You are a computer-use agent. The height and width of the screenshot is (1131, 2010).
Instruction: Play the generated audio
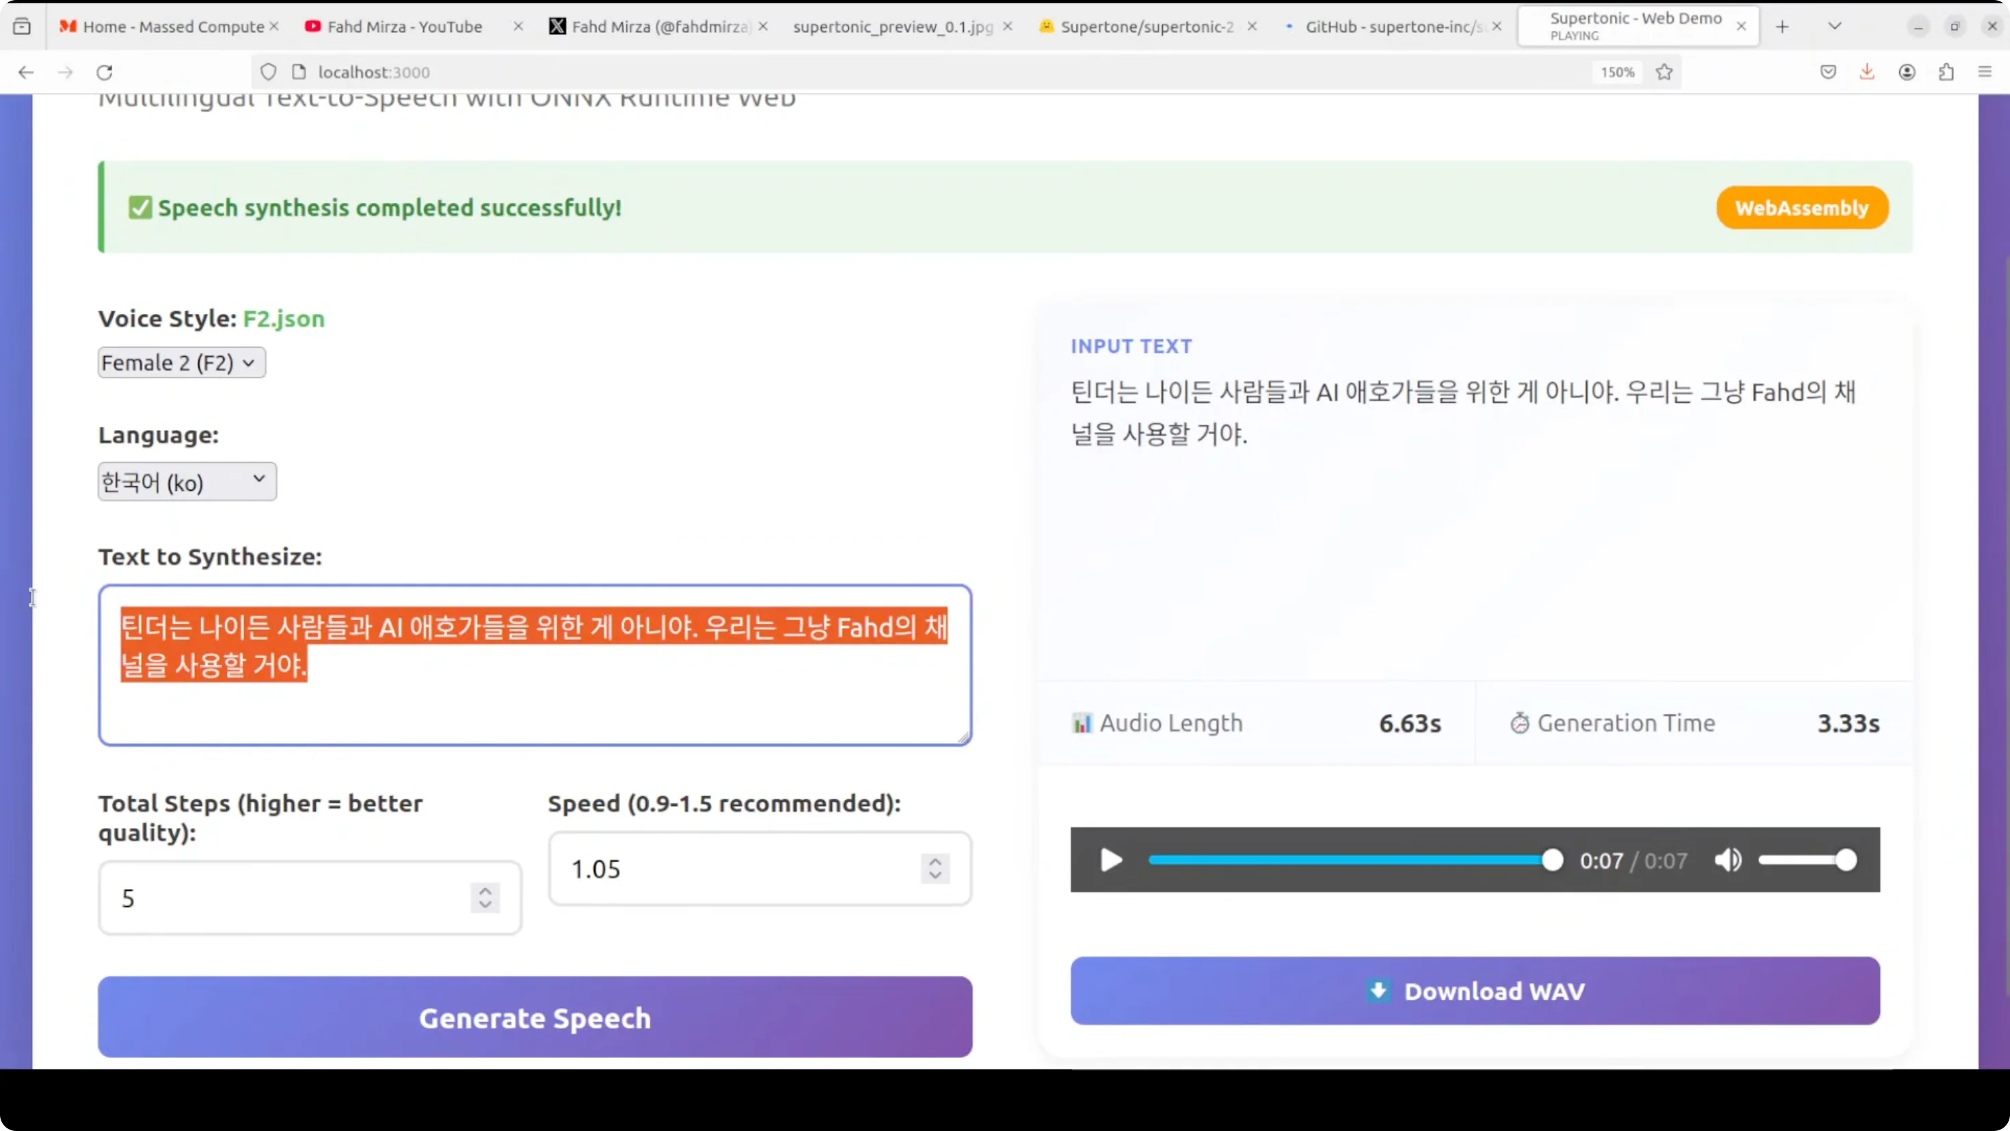pos(1110,860)
